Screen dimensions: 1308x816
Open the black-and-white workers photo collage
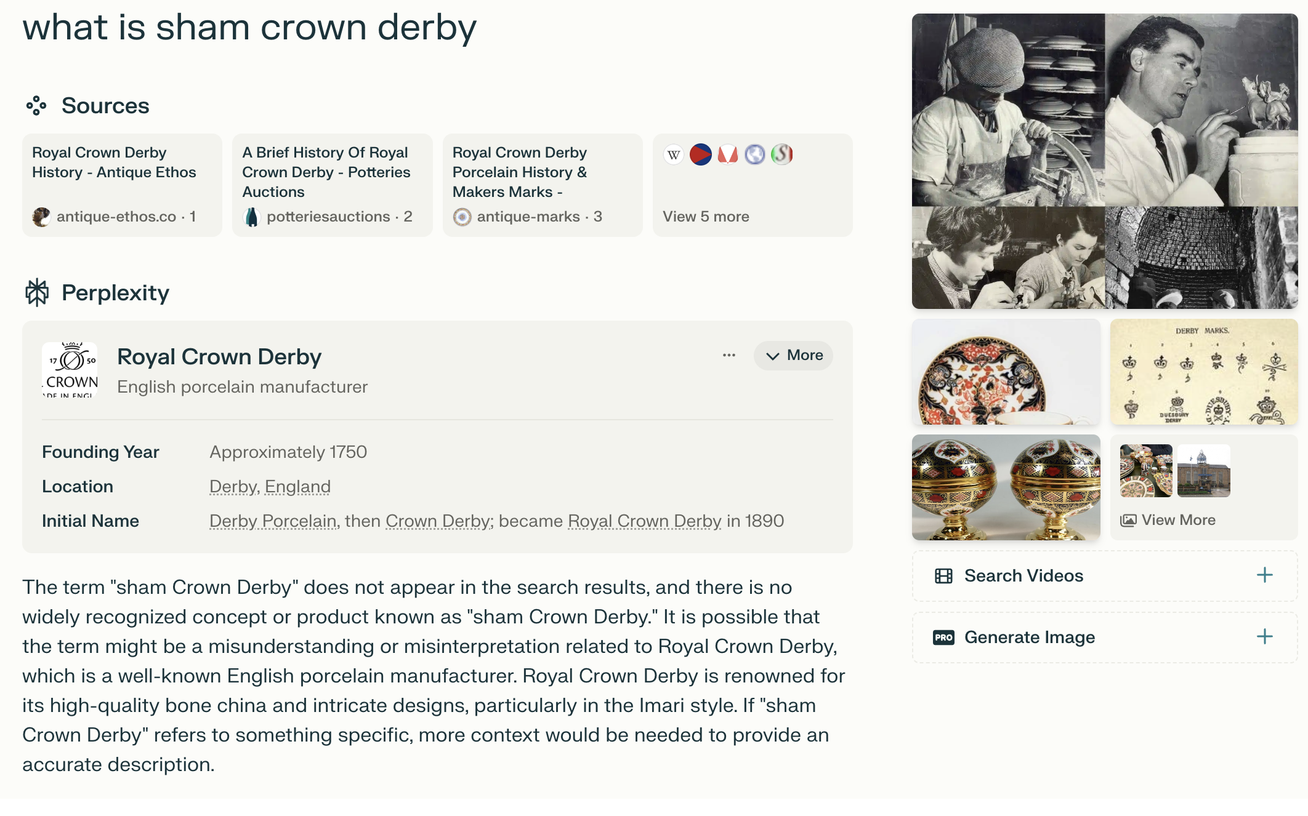[x=1104, y=161]
